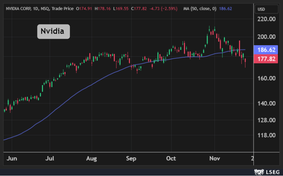The width and height of the screenshot is (283, 176).
Task: Click the Aug label on time axis
Action: pyautogui.click(x=91, y=158)
